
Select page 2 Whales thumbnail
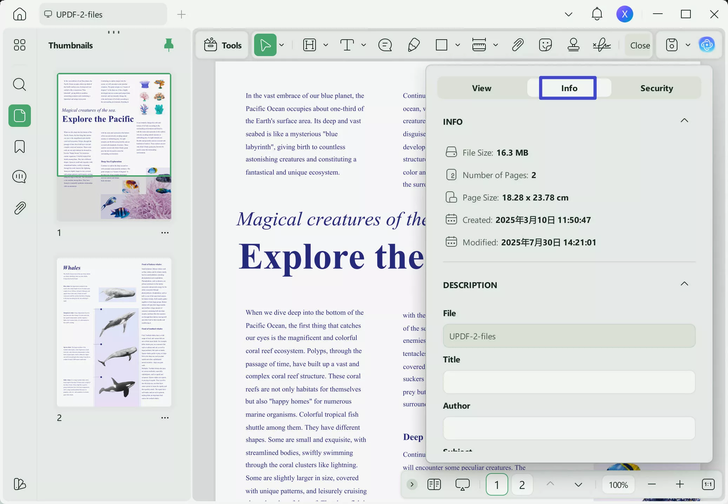point(114,332)
